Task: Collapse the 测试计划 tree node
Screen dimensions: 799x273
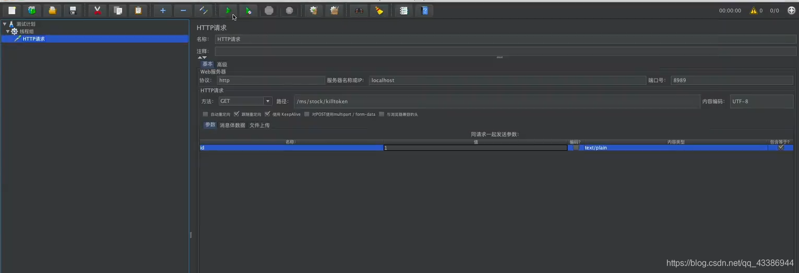Action: (4, 24)
